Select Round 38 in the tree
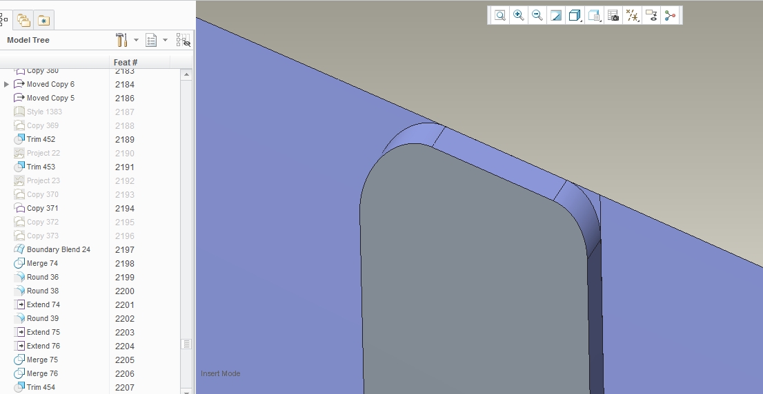 click(42, 291)
